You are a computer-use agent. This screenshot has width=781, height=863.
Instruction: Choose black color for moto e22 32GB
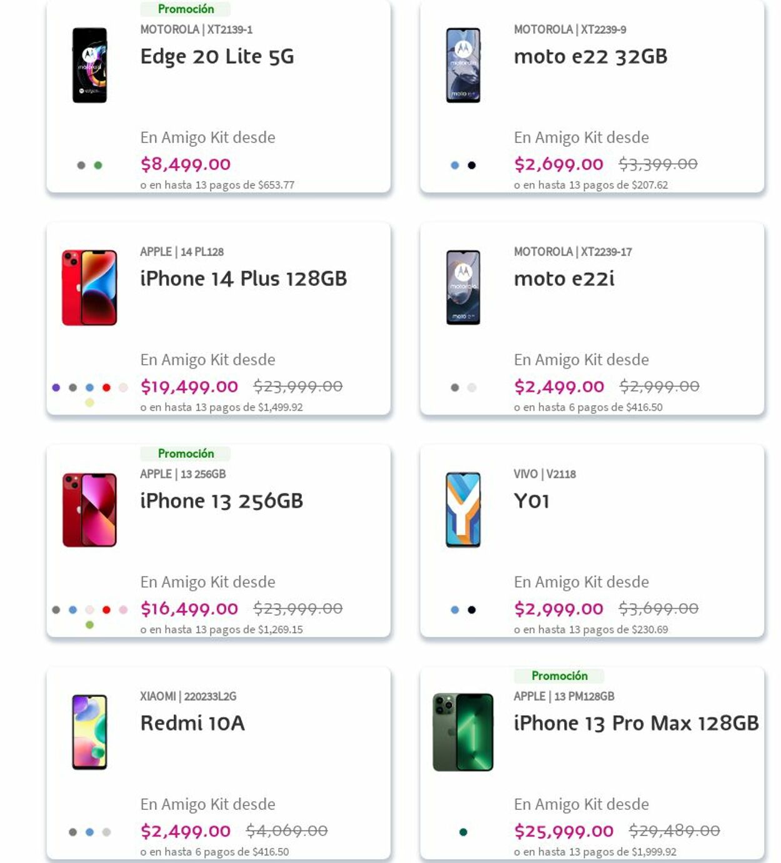point(472,165)
